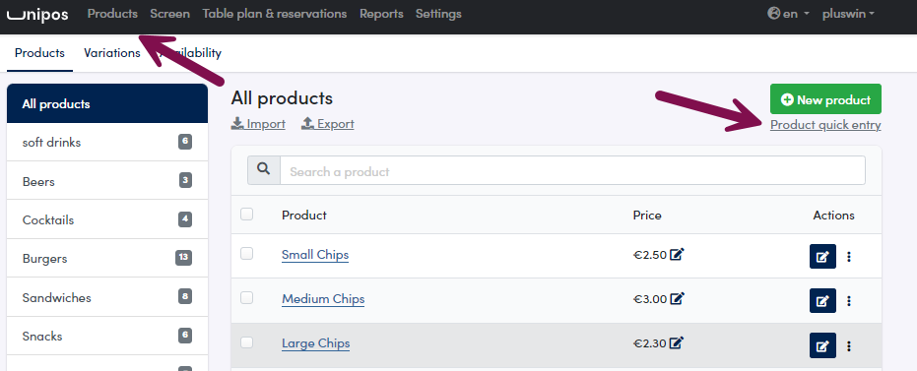Click the edit button for Large Chips
The height and width of the screenshot is (371, 917).
[822, 345]
